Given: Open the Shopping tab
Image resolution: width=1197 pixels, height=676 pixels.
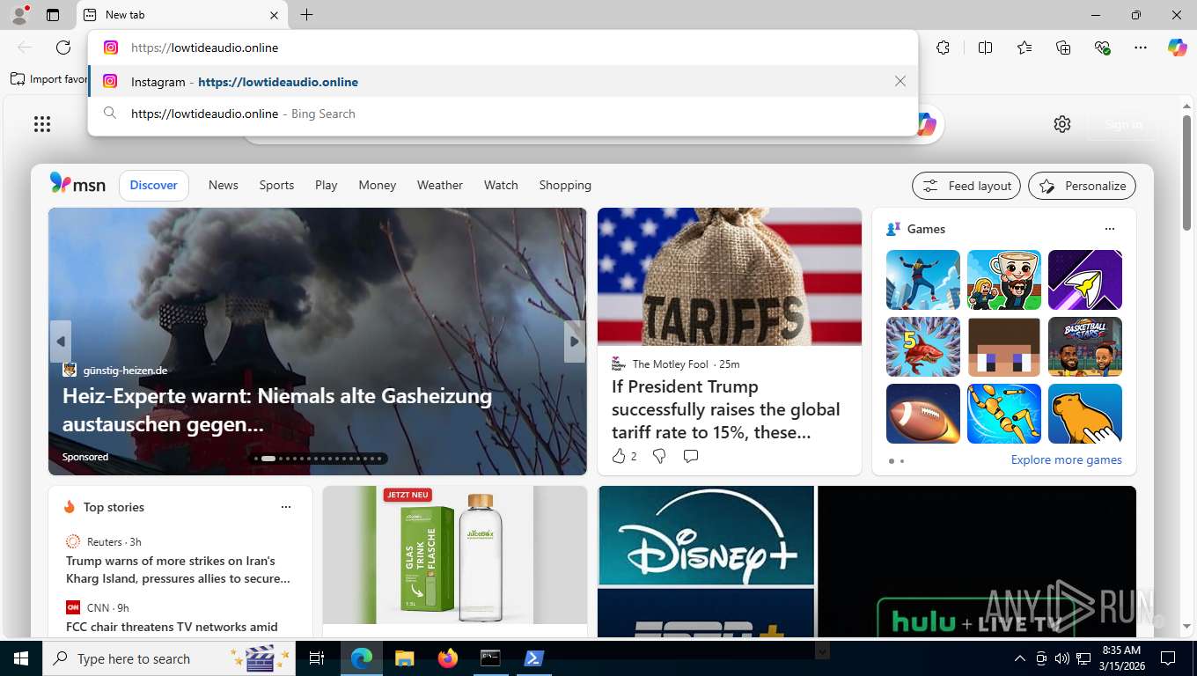Looking at the screenshot, I should (x=565, y=185).
